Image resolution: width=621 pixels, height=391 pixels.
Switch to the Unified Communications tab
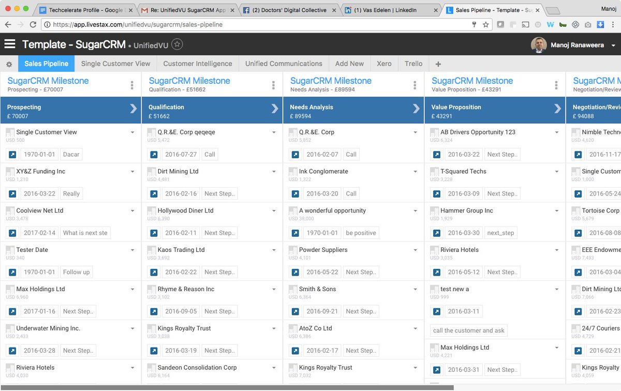284,64
